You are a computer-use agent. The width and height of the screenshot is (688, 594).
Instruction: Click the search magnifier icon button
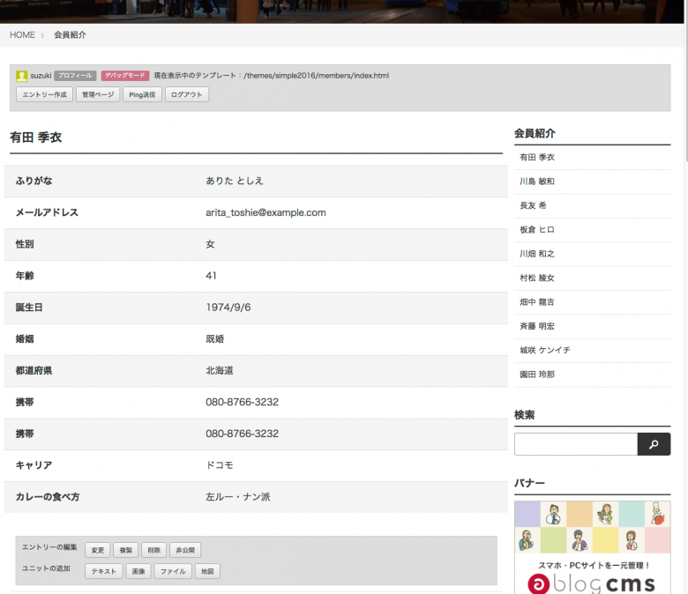(654, 444)
